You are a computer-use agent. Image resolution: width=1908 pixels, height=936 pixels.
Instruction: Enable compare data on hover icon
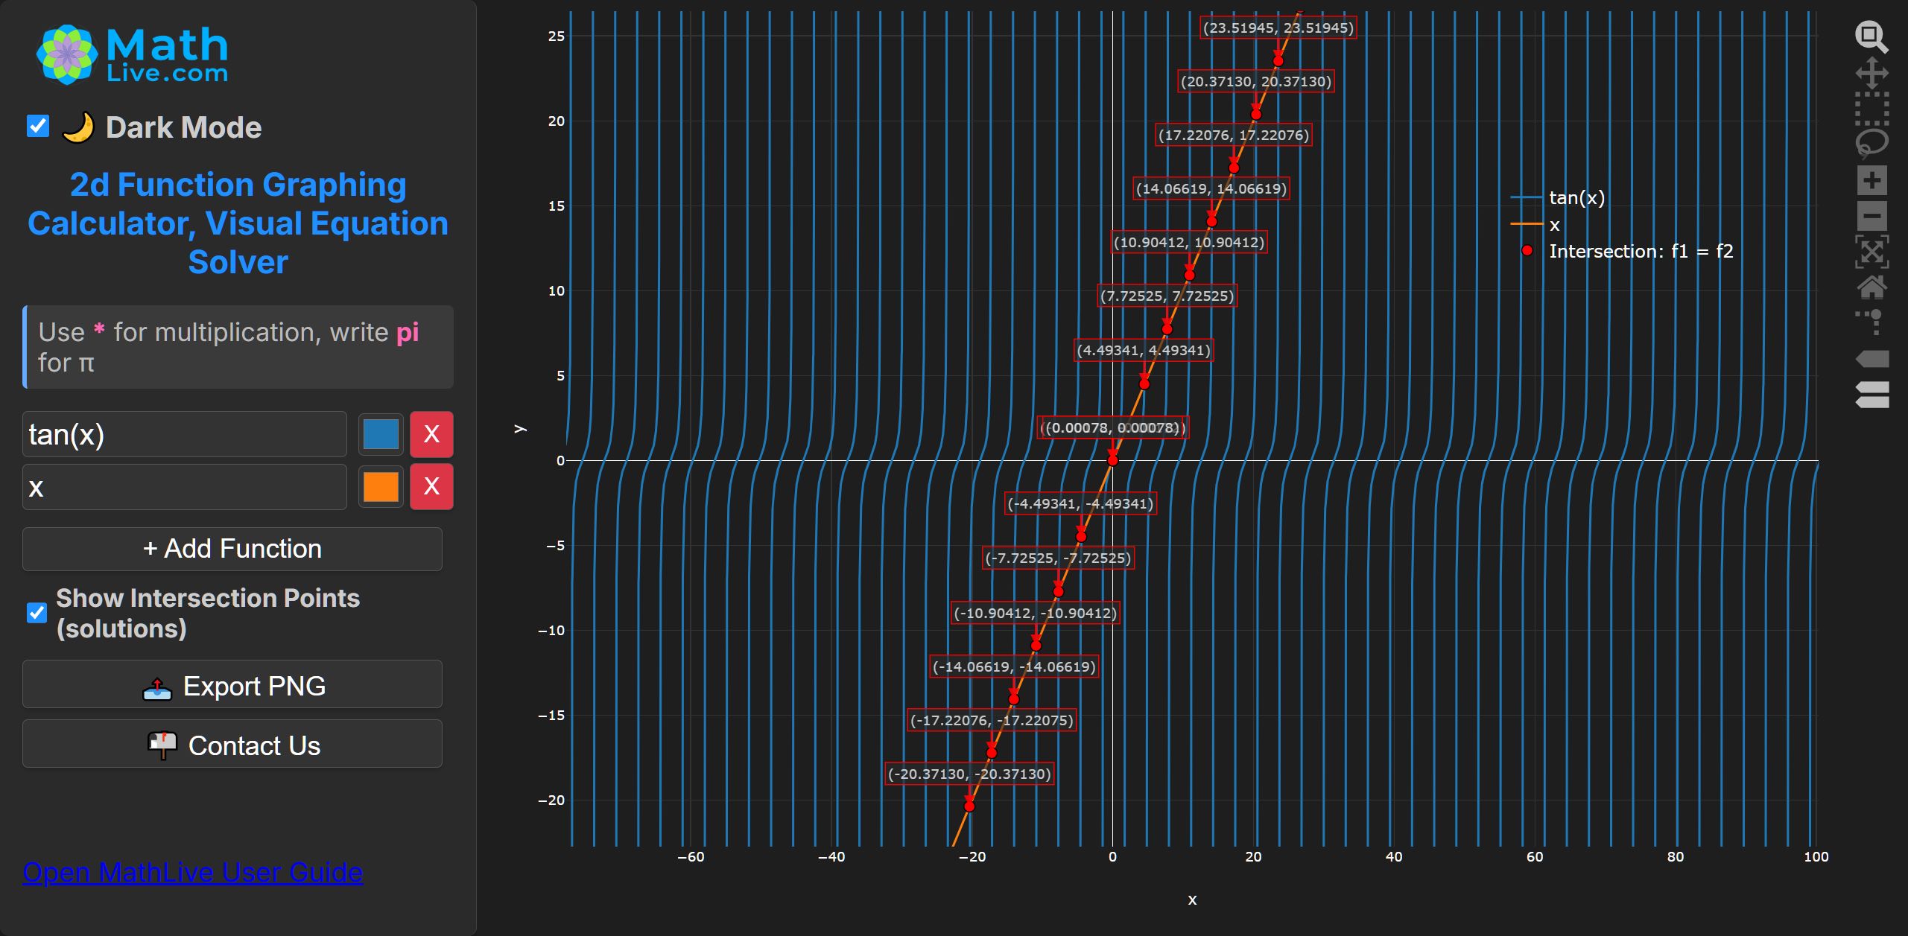pos(1871,395)
